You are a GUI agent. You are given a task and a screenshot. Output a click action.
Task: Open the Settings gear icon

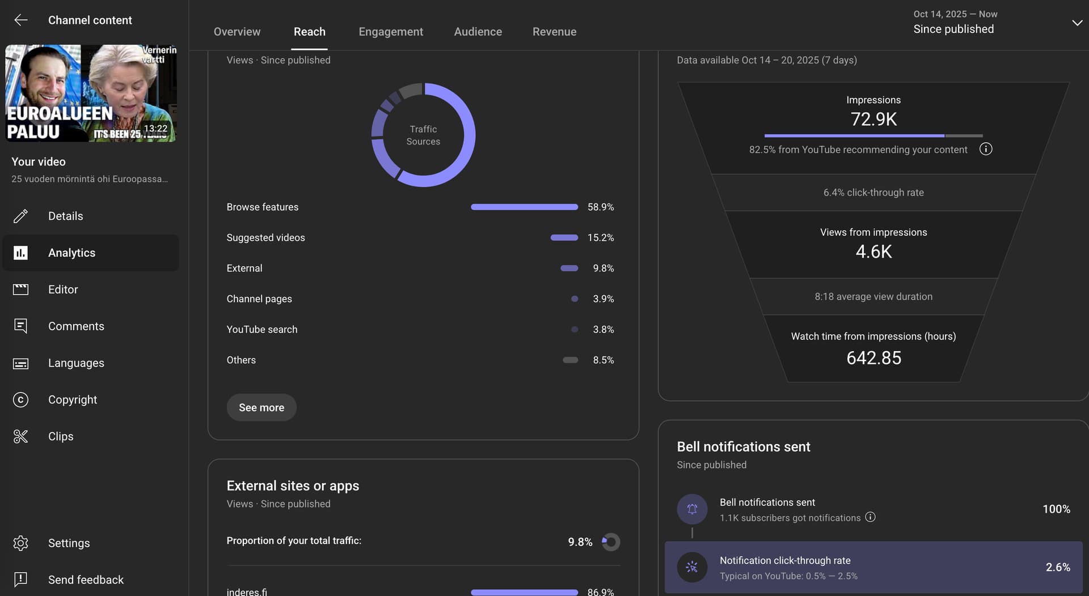(x=21, y=543)
